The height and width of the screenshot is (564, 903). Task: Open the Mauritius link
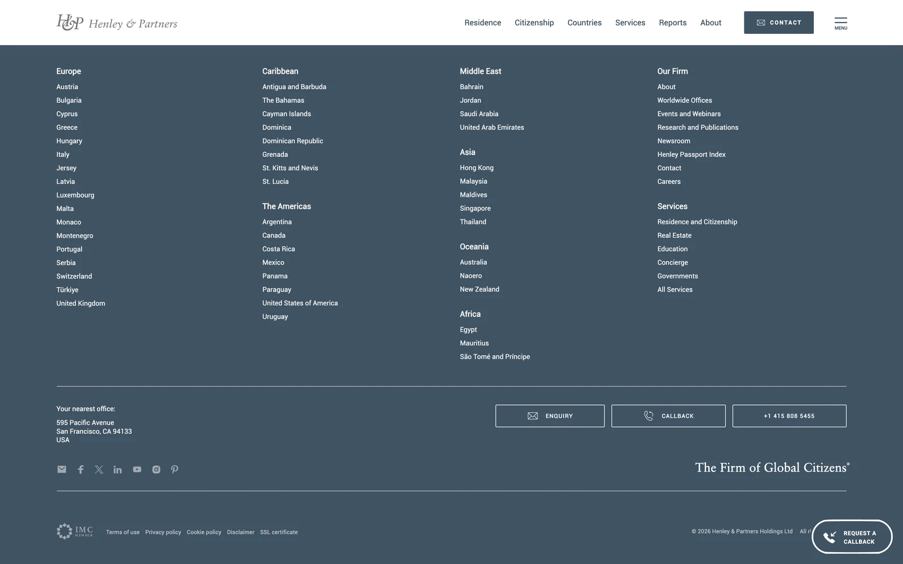click(474, 343)
